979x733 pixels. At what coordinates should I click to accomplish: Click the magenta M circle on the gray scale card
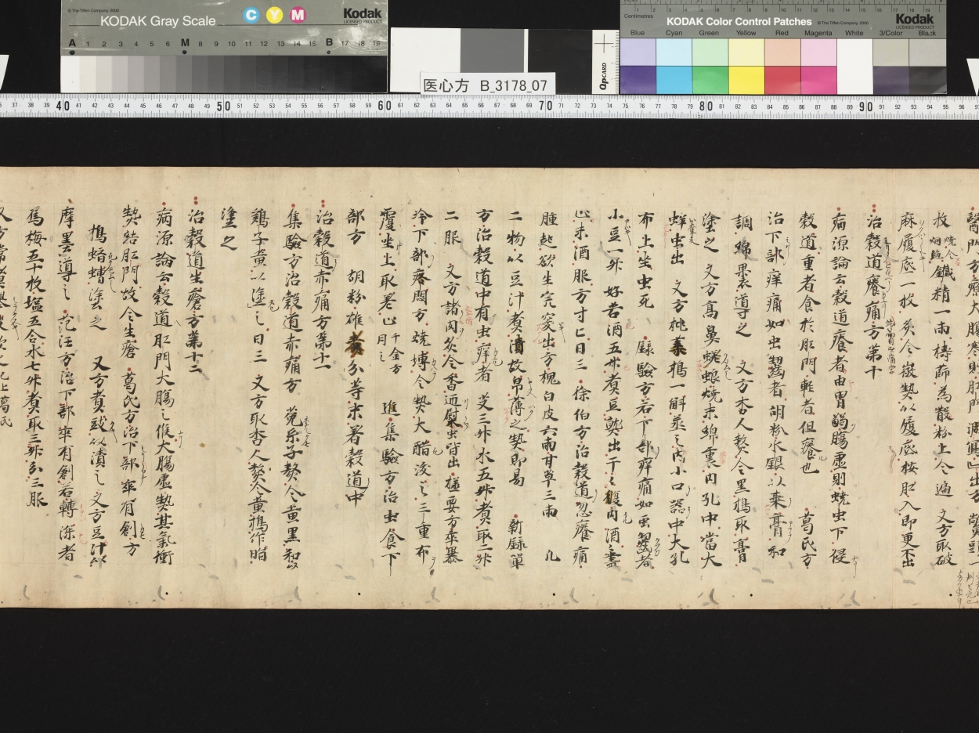pos(298,15)
